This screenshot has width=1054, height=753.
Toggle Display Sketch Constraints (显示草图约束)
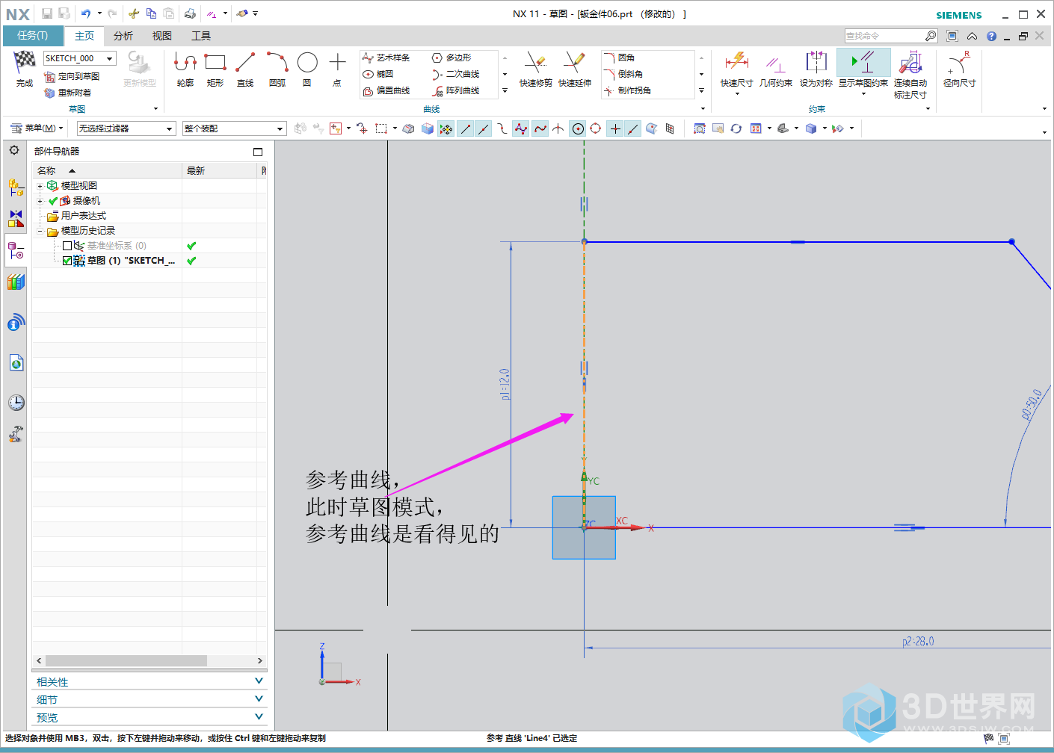[x=863, y=69]
